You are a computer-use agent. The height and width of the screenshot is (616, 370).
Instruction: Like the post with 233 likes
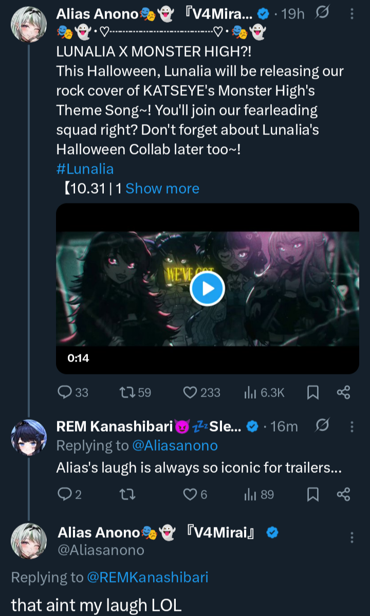tap(202, 392)
